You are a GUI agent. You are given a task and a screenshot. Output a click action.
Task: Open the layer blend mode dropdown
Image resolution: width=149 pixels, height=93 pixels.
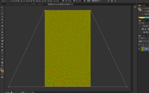click(x=144, y=41)
